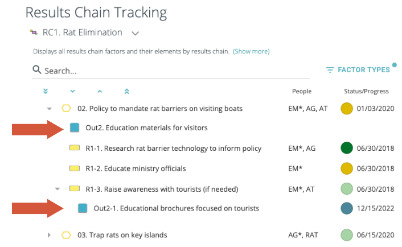402x247 pixels.
Task: Expand the 03. Trap rats row
Action: point(50,234)
